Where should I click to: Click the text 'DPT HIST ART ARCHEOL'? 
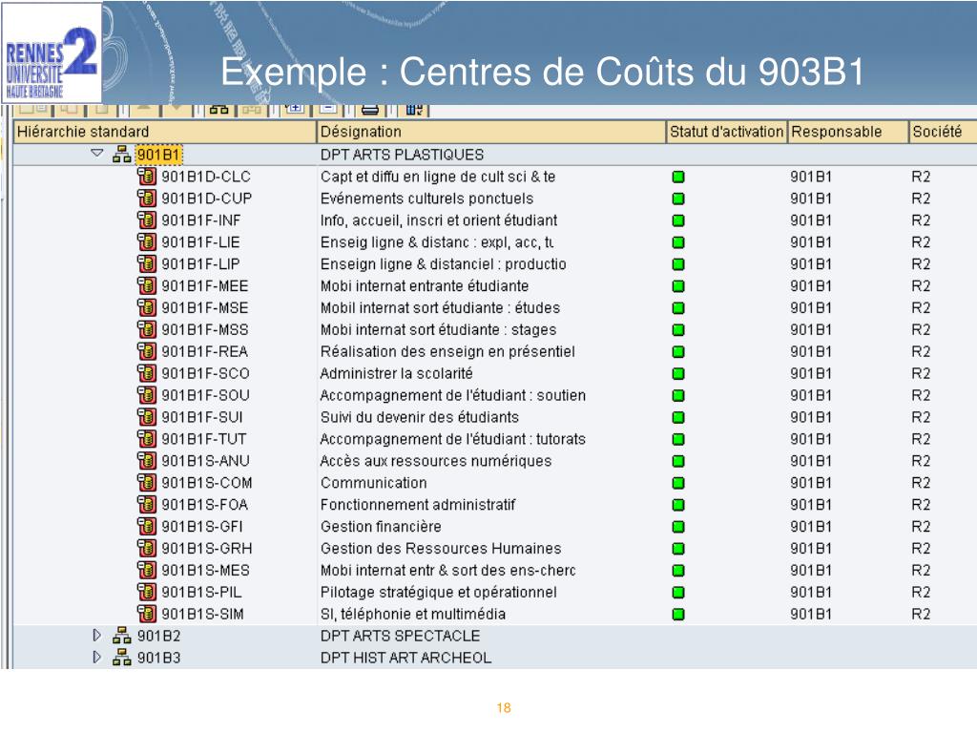pos(405,658)
